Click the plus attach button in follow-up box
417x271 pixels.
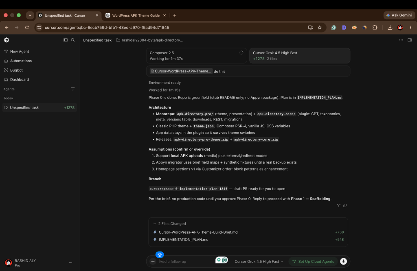[x=153, y=261]
